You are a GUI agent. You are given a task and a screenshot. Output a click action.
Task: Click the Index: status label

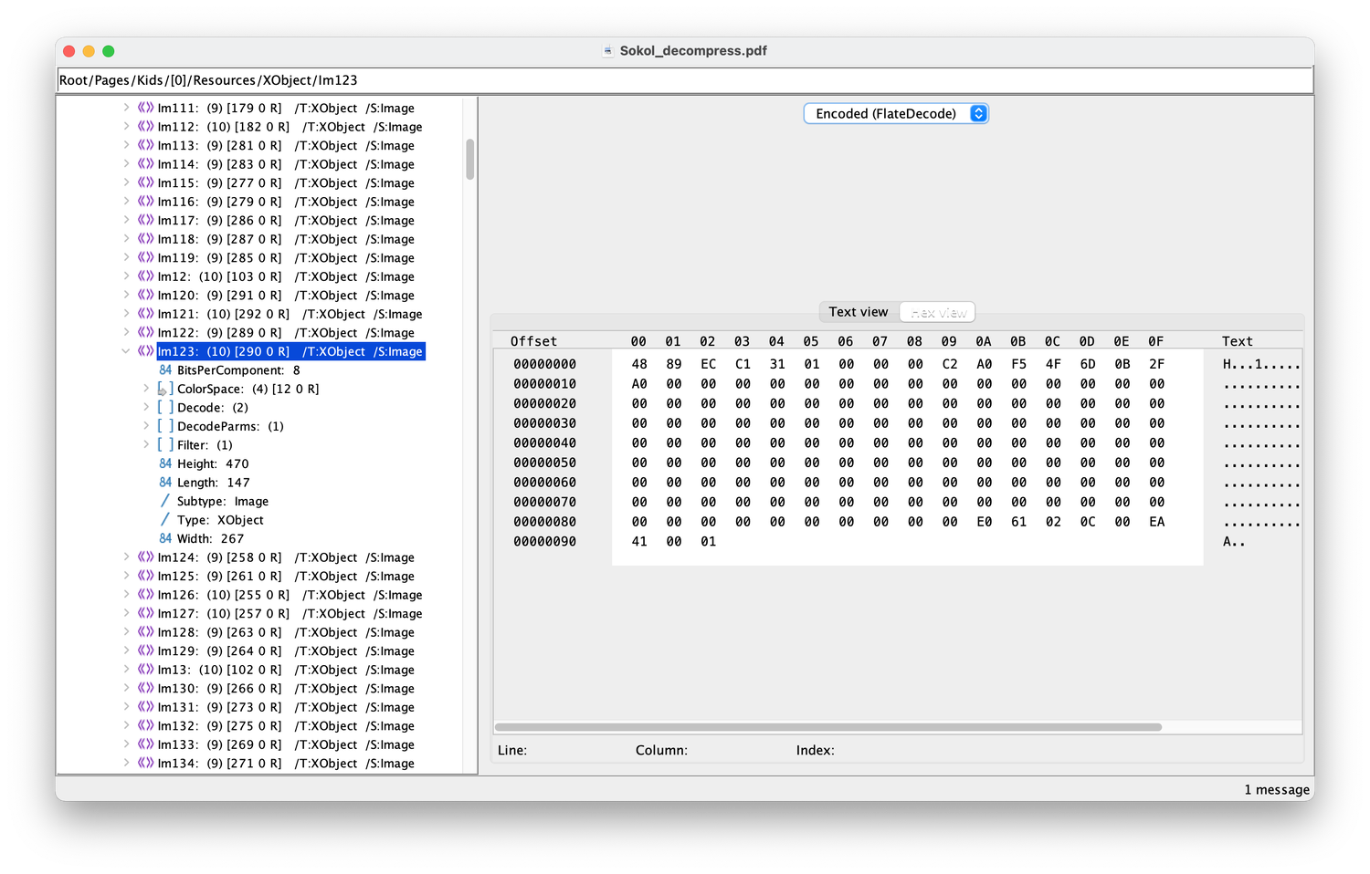point(815,750)
